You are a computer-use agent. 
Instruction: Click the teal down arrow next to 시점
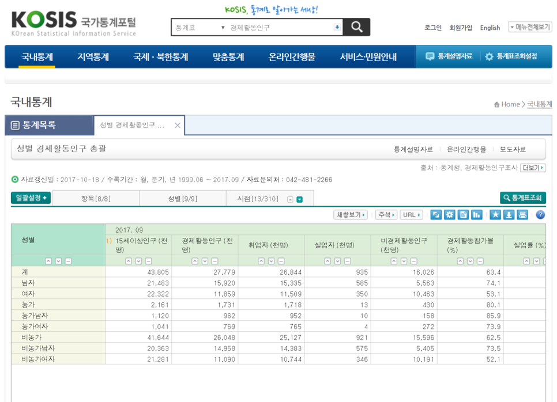pyautogui.click(x=299, y=199)
